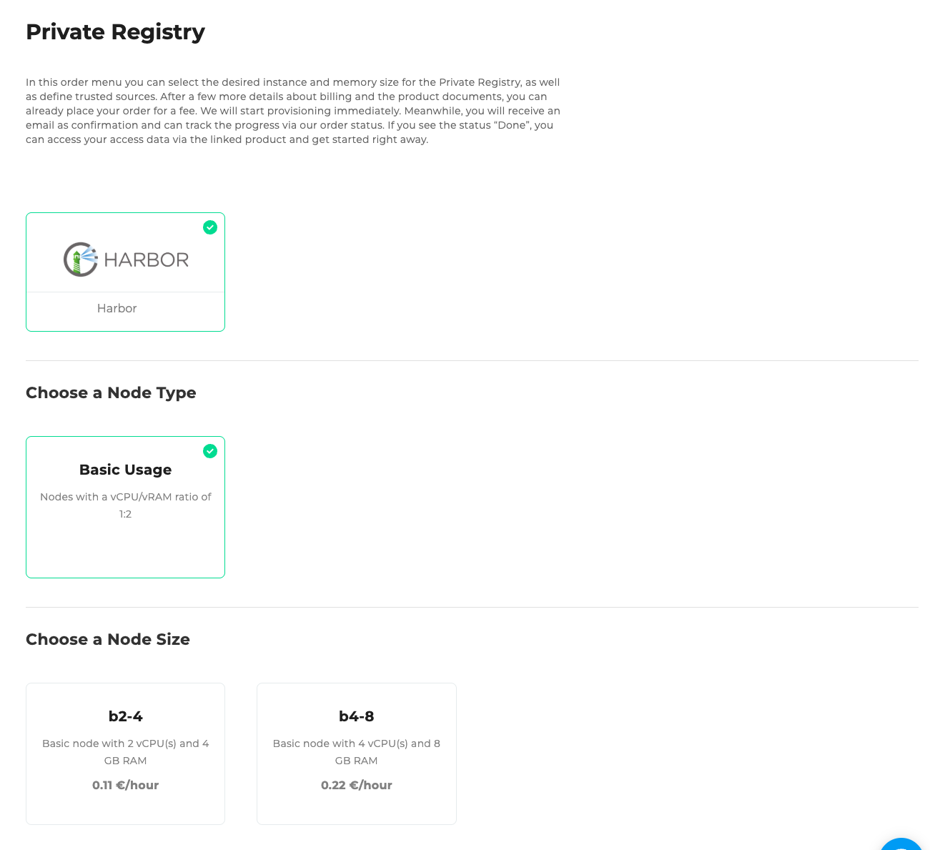Click the vCPU/vRAM ratio description text

point(125,505)
